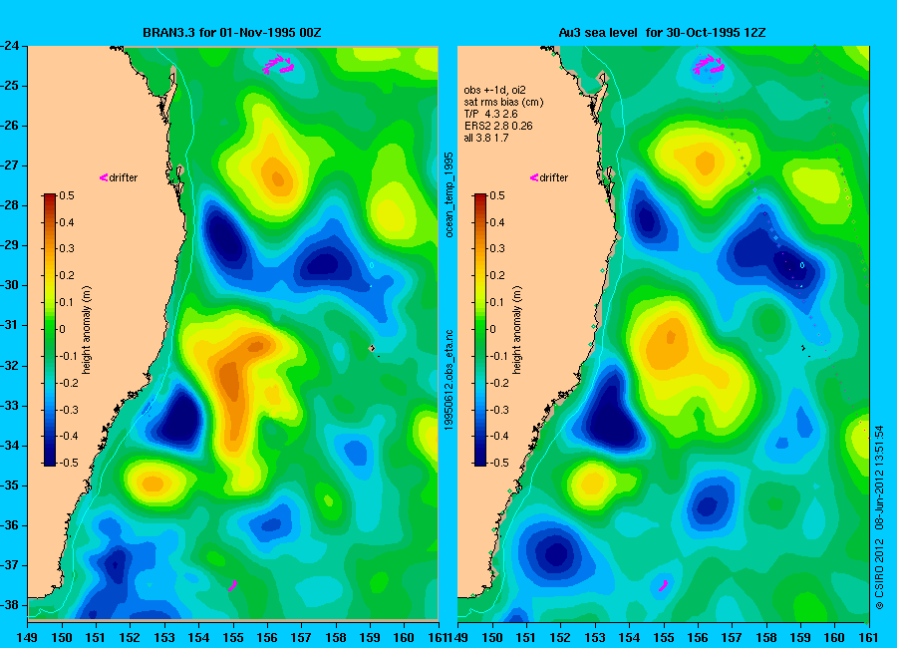Select the 'sat rms bias (cm)' text line
The width and height of the screenshot is (897, 648).
(x=504, y=102)
